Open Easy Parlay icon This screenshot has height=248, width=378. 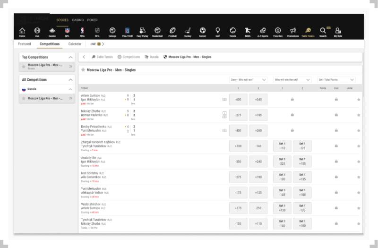coord(143,32)
